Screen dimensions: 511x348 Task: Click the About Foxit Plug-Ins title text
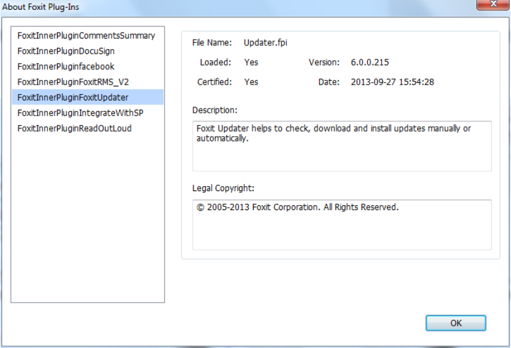[x=41, y=7]
